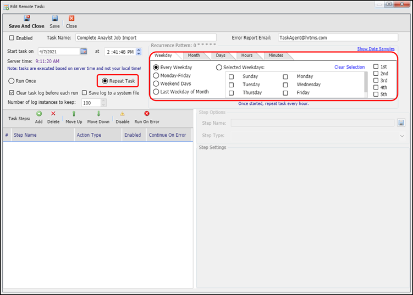Switch to the Weekday tab
The height and width of the screenshot is (295, 413).
(x=163, y=55)
